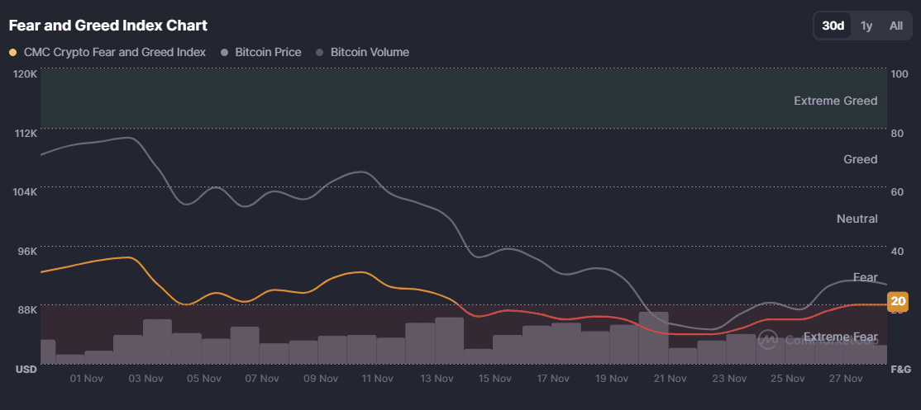Click the orange 20 current value badge

pos(898,302)
